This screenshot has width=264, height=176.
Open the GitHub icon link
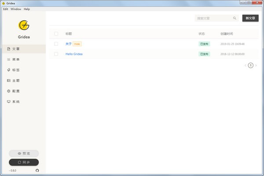click(x=37, y=170)
